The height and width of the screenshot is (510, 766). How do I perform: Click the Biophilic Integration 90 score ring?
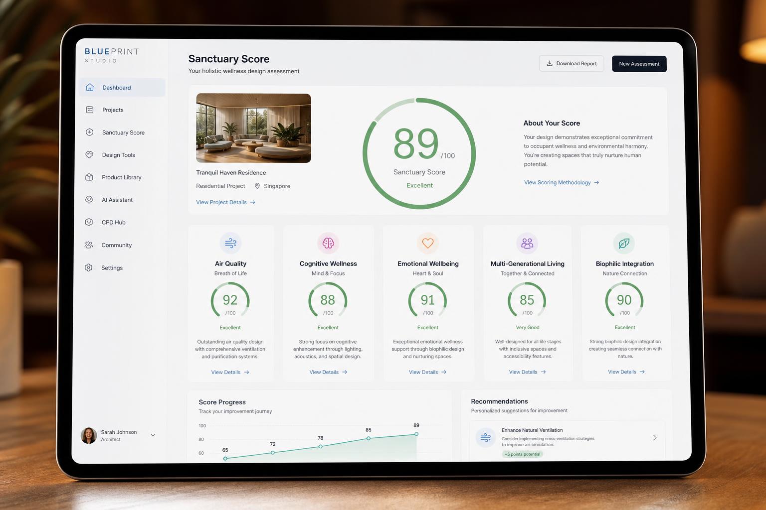[624, 300]
